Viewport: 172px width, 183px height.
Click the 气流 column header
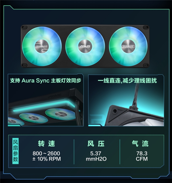[140, 143]
